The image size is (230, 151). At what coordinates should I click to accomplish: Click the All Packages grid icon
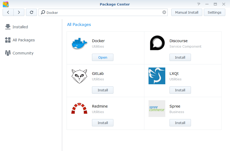pos(8,40)
